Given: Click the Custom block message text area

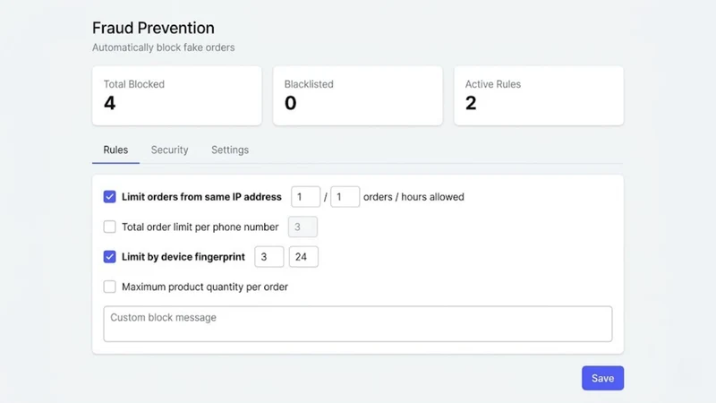Looking at the screenshot, I should coord(357,324).
